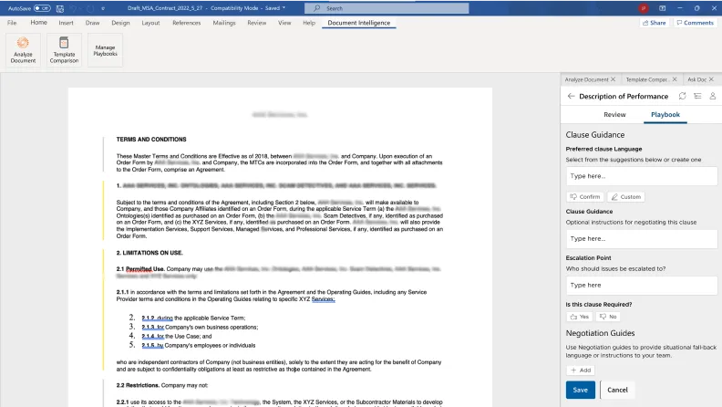This screenshot has width=722, height=407.
Task: Click the refresh icon in panel header
Action: point(683,96)
